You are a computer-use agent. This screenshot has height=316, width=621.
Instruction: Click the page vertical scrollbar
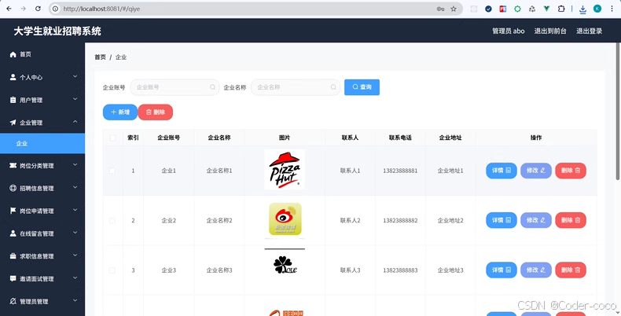[618, 111]
